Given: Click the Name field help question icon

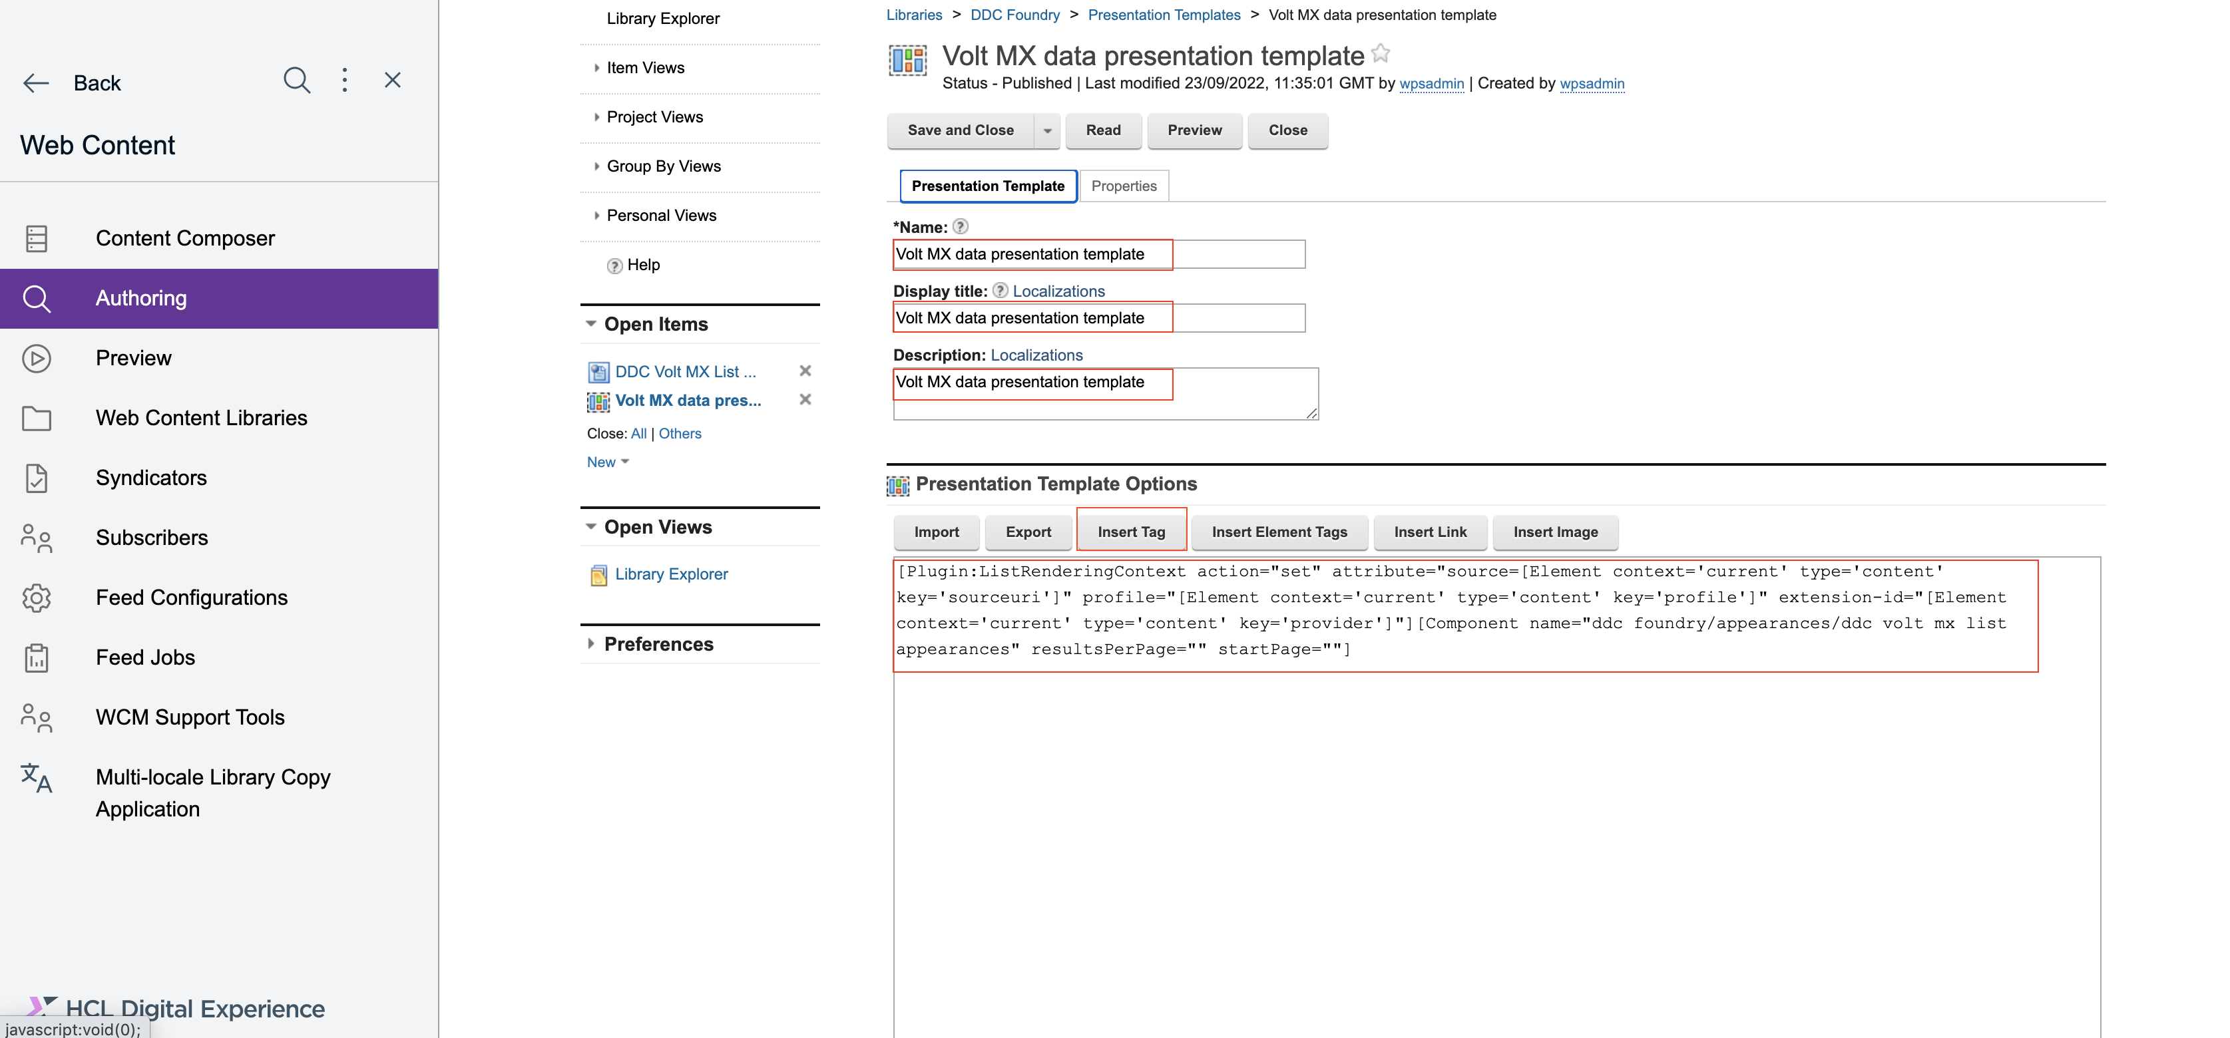Looking at the screenshot, I should (x=960, y=227).
